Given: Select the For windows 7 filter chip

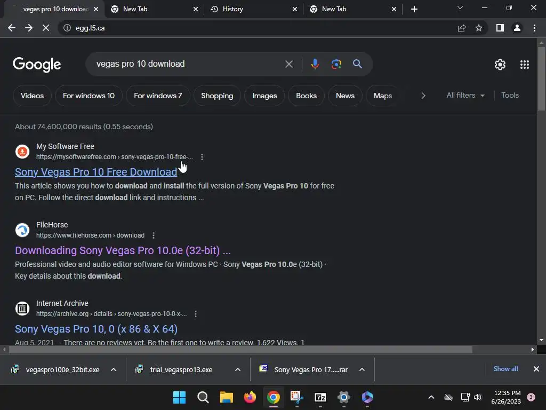Looking at the screenshot, I should click(x=158, y=96).
